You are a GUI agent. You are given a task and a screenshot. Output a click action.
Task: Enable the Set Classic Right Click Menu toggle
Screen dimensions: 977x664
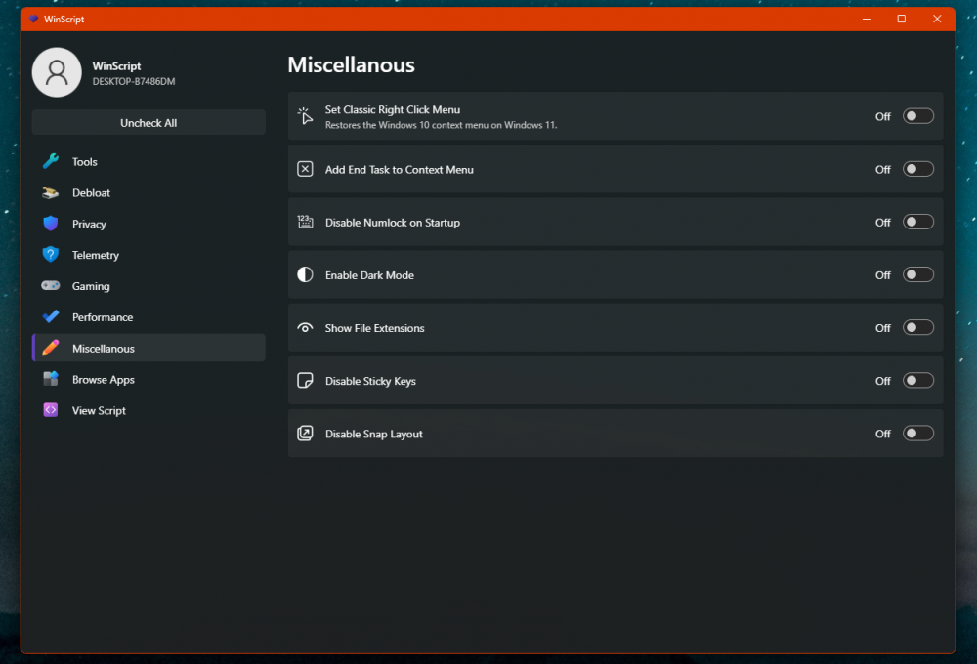click(917, 116)
